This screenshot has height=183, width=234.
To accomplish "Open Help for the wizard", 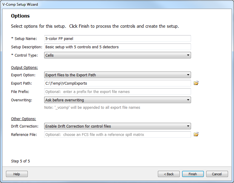I will (x=17, y=174).
